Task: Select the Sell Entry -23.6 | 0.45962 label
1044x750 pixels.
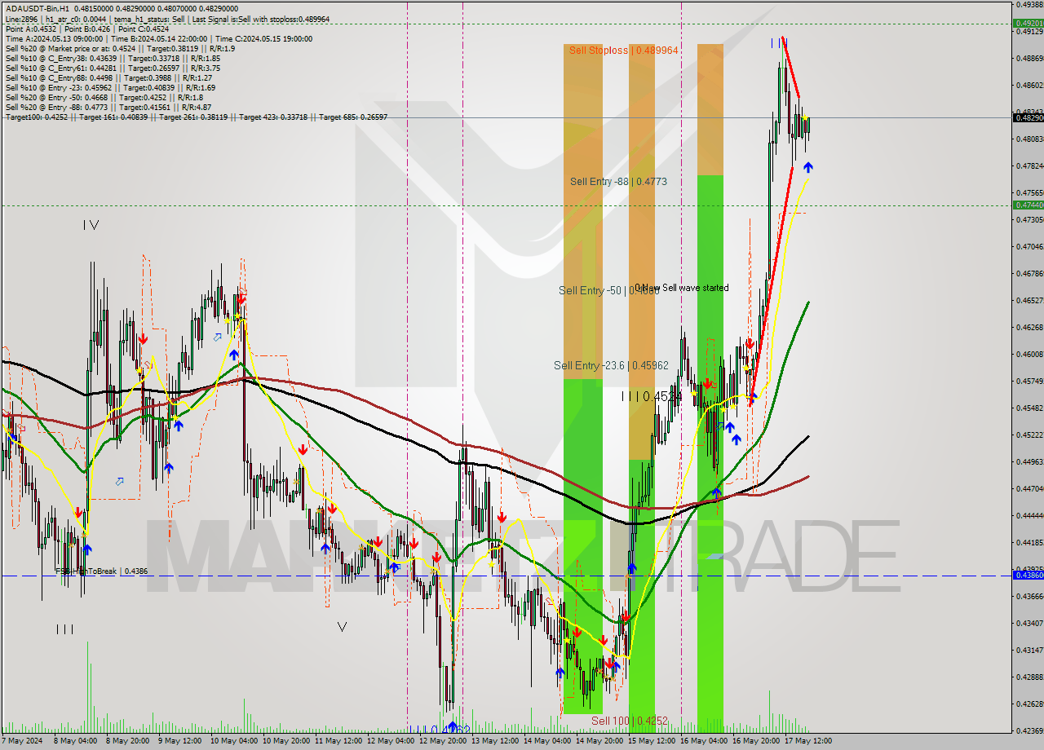Action: (x=611, y=366)
